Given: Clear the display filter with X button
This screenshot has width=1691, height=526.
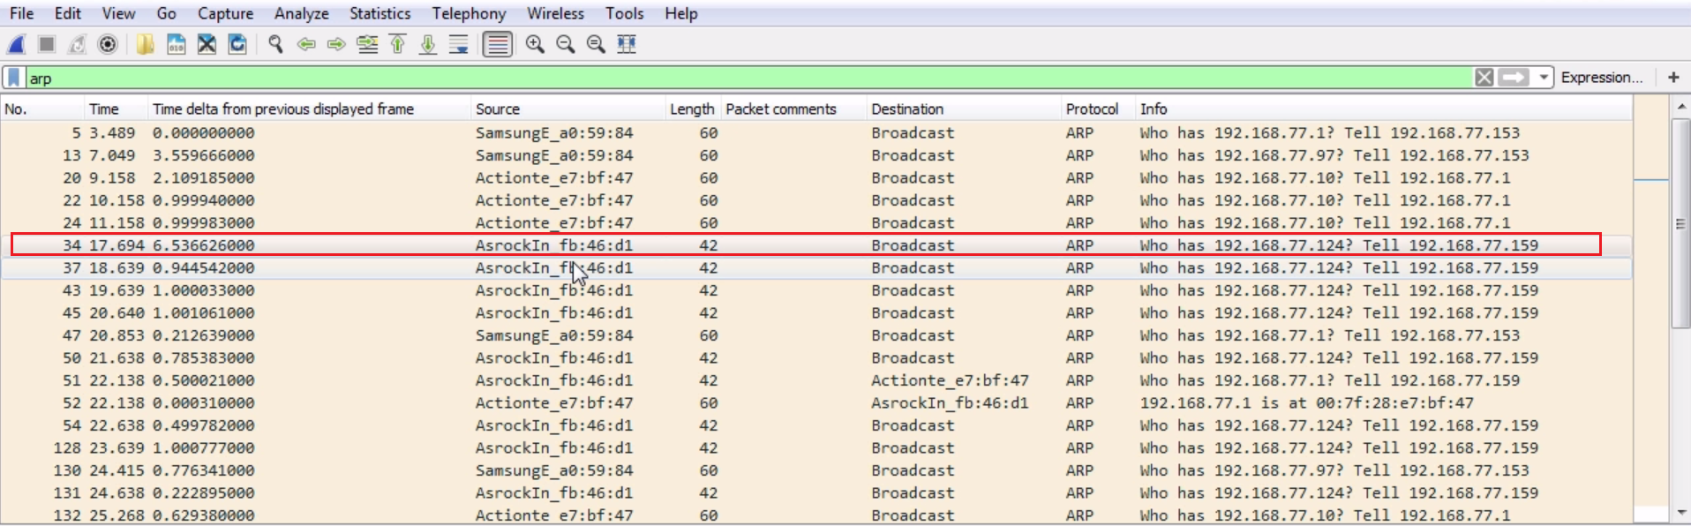Looking at the screenshot, I should (x=1484, y=78).
